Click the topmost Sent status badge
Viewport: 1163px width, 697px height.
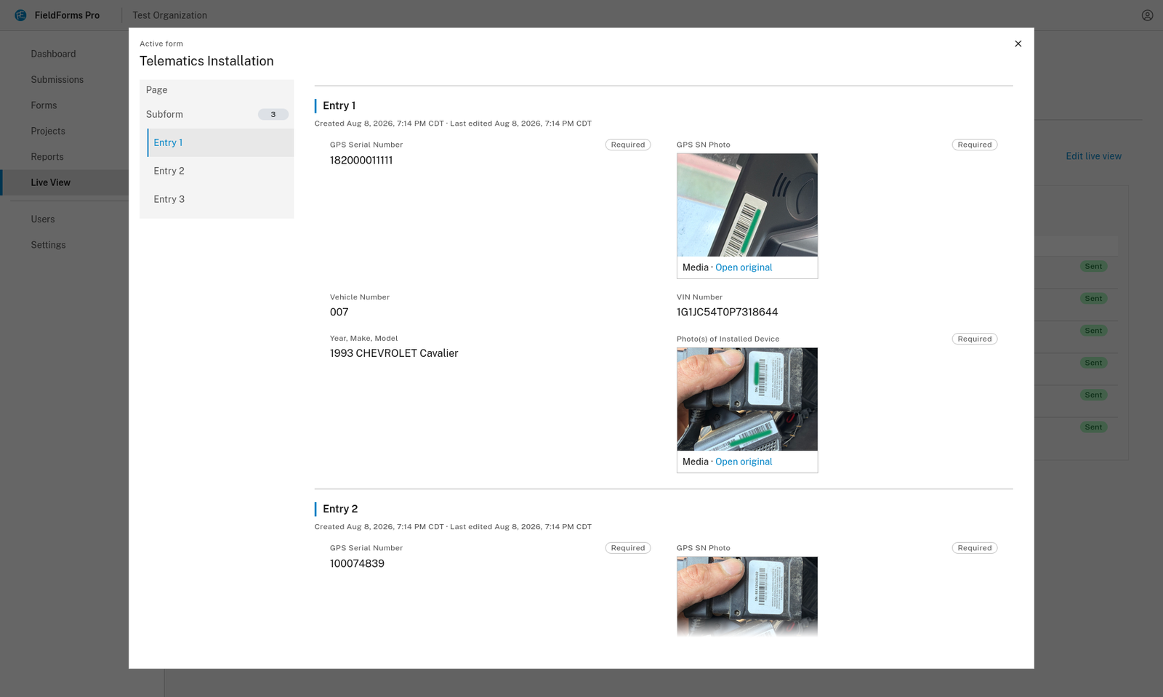pos(1093,267)
